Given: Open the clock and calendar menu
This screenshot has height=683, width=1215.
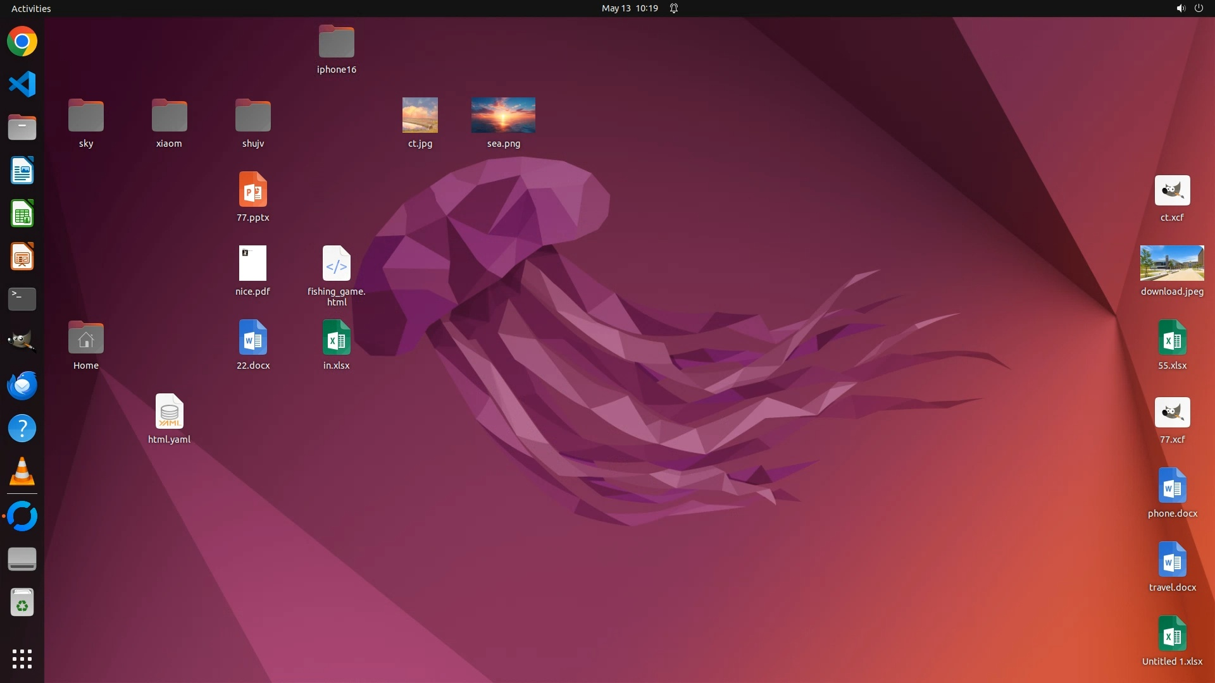Looking at the screenshot, I should click(x=629, y=8).
